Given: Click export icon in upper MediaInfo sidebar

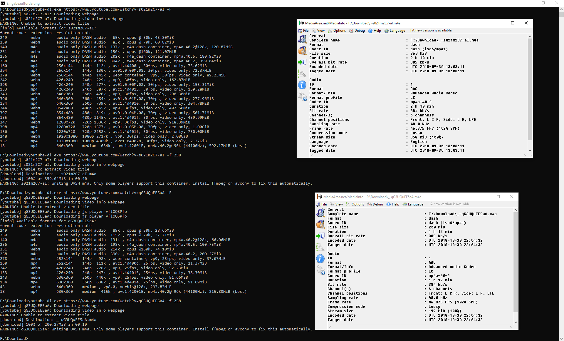Looking at the screenshot, I should pos(302,62).
